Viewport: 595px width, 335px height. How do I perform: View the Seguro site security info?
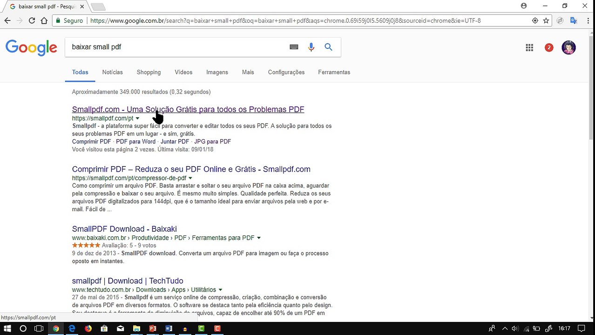pos(69,20)
